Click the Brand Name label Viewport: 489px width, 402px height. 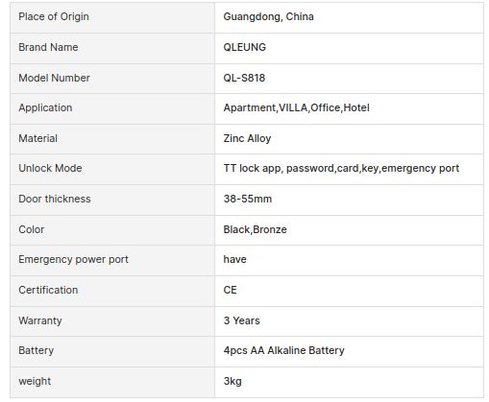click(x=48, y=47)
